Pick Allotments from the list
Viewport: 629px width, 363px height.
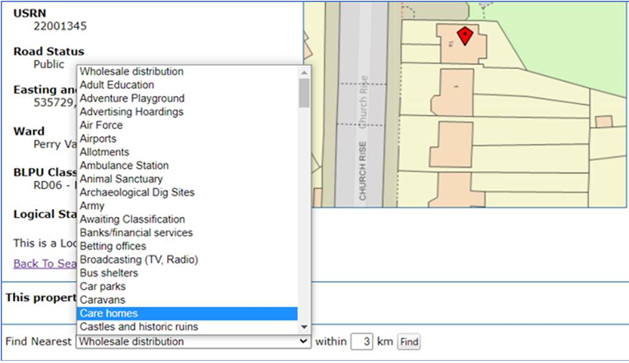(x=187, y=152)
